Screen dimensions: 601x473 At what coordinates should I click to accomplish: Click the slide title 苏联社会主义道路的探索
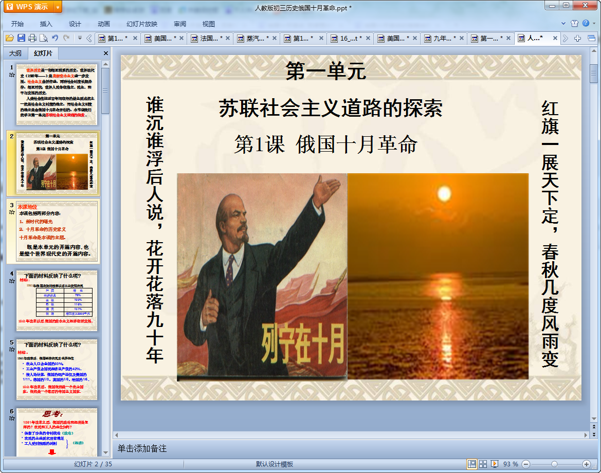331,108
